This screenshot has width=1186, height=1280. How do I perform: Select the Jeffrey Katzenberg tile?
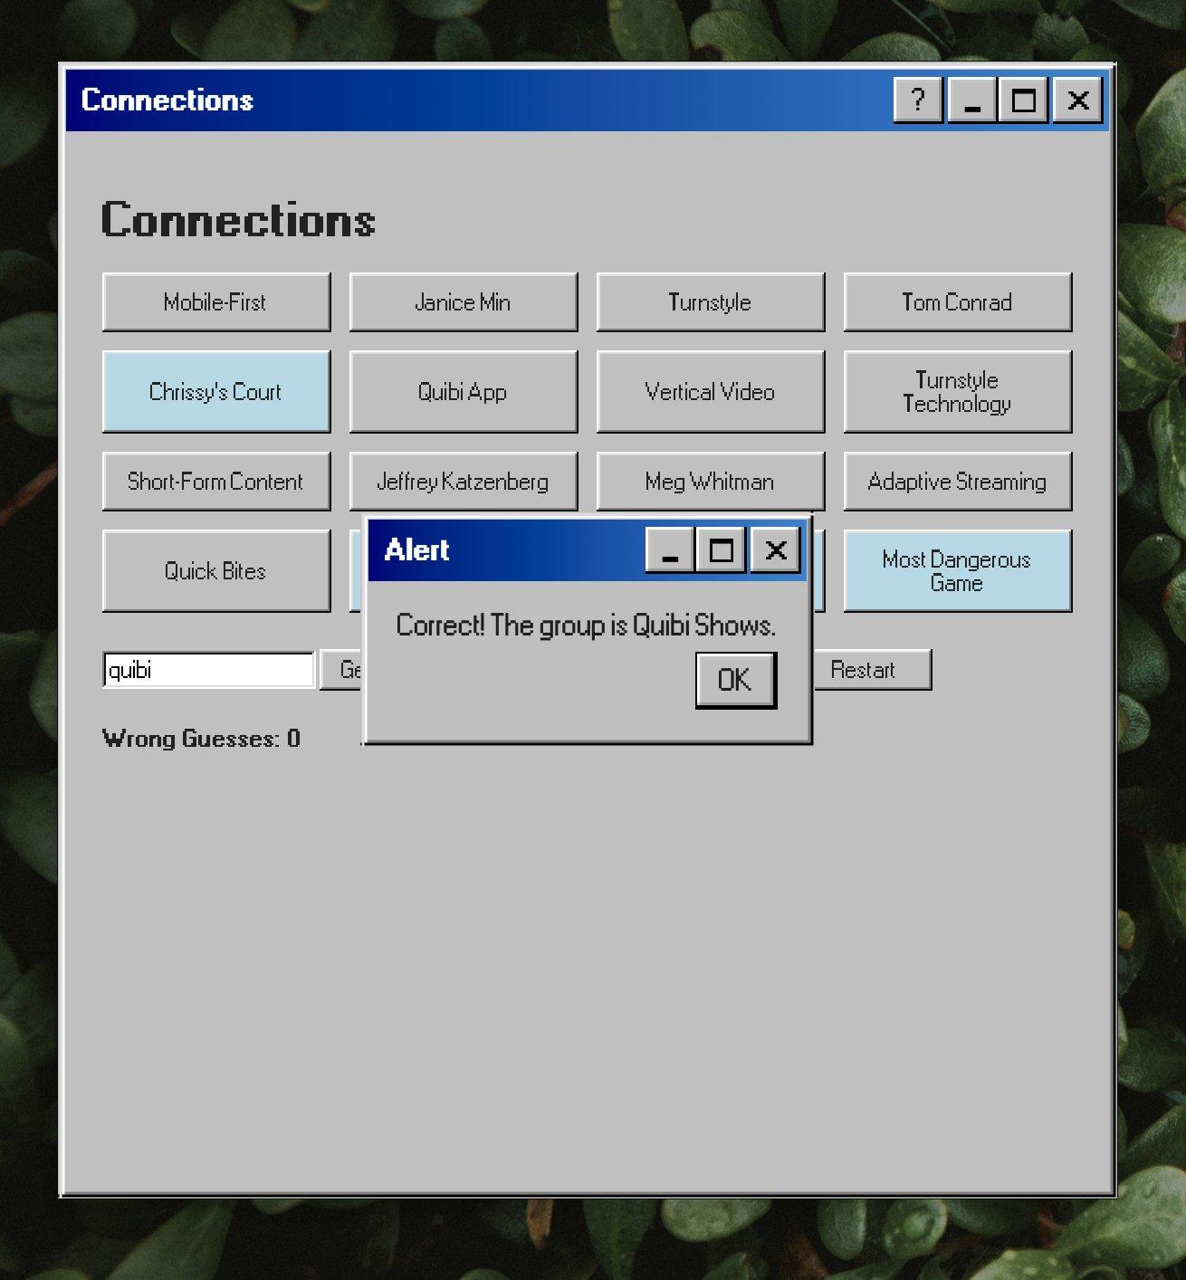[x=463, y=482]
